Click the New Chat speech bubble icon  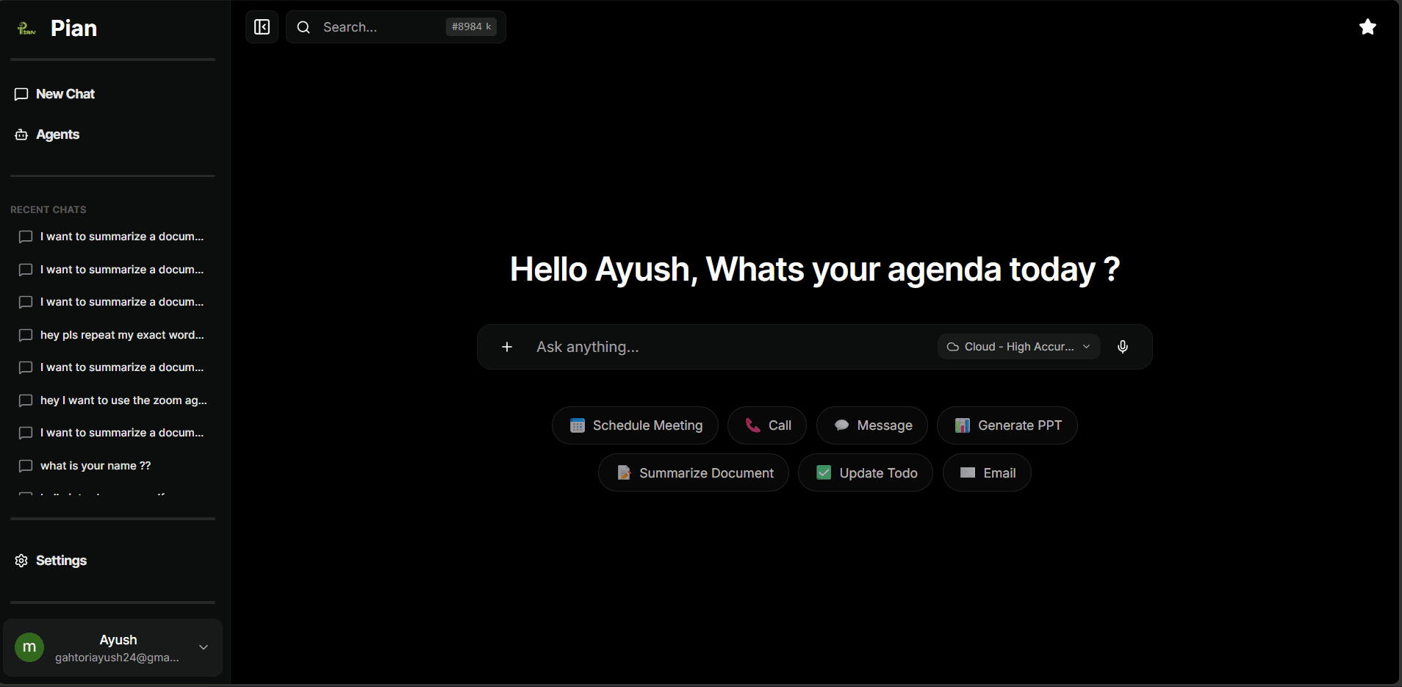click(x=21, y=94)
